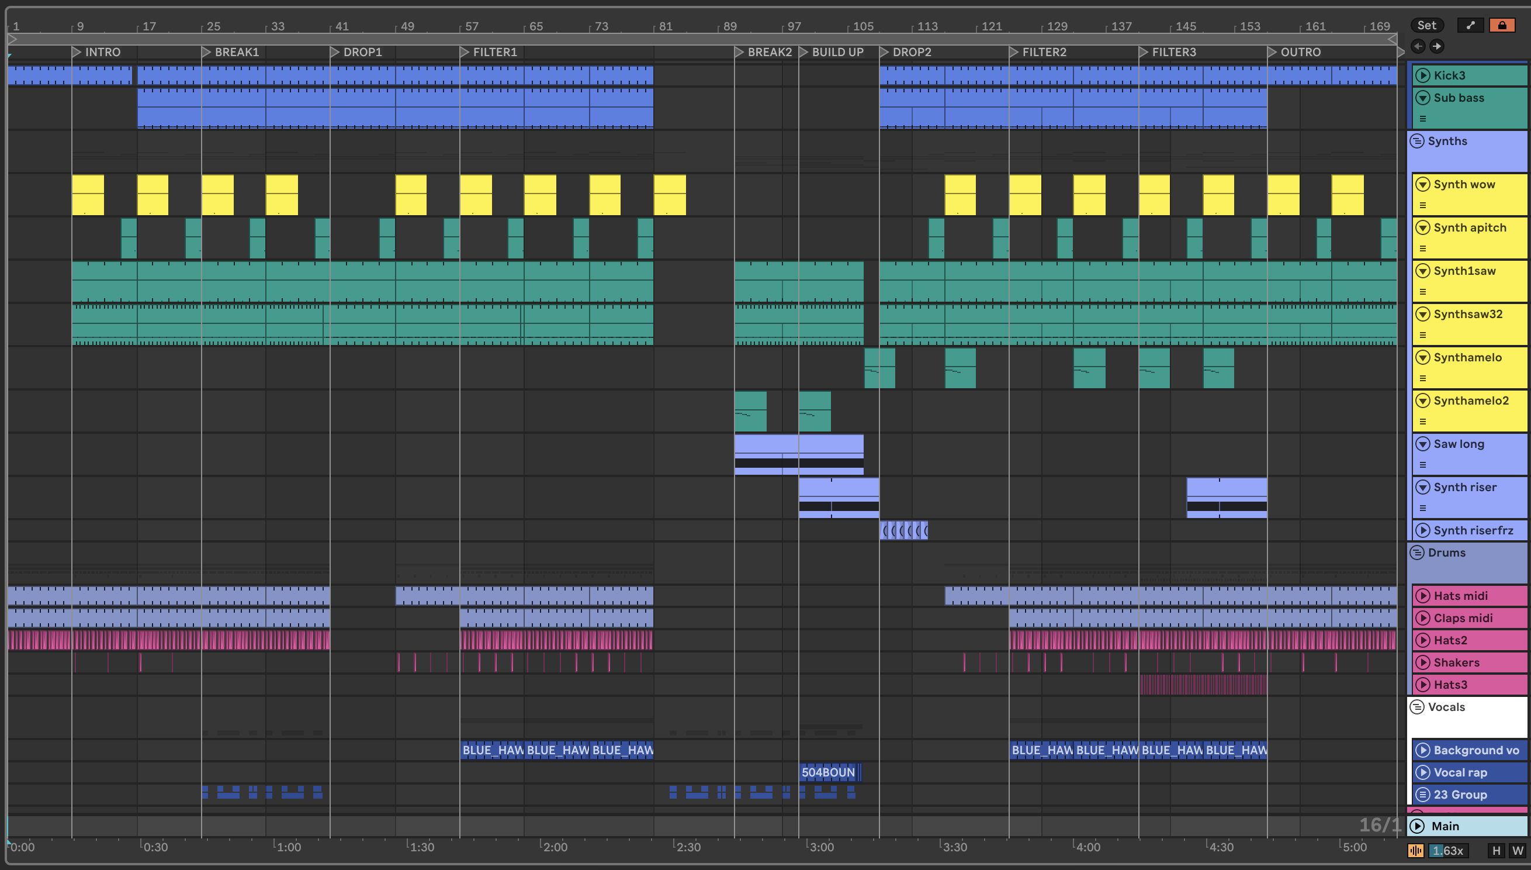This screenshot has width=1531, height=870.
Task: Fold the Synths group track
Action: (1417, 141)
